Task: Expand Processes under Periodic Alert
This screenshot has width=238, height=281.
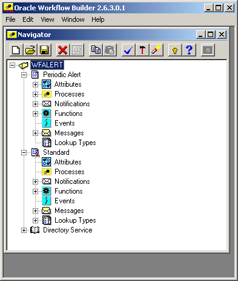Action: (35, 94)
